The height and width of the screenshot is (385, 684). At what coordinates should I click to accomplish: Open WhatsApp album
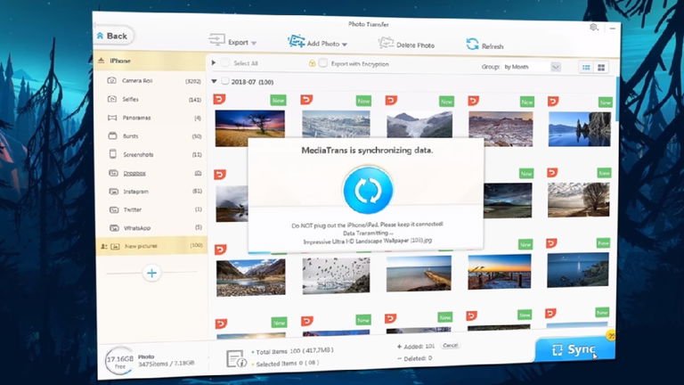click(x=151, y=228)
